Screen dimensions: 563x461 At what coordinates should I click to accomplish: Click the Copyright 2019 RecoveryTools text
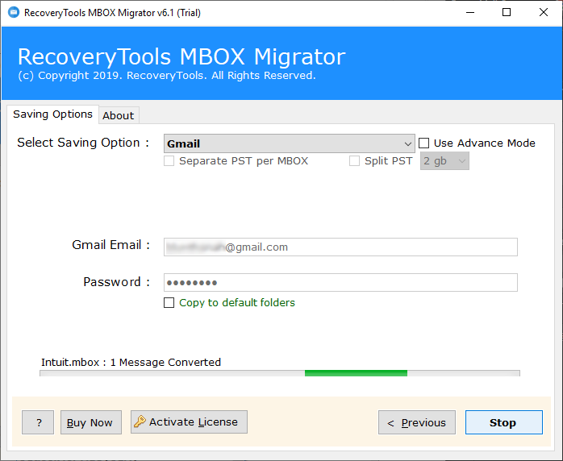(x=167, y=76)
